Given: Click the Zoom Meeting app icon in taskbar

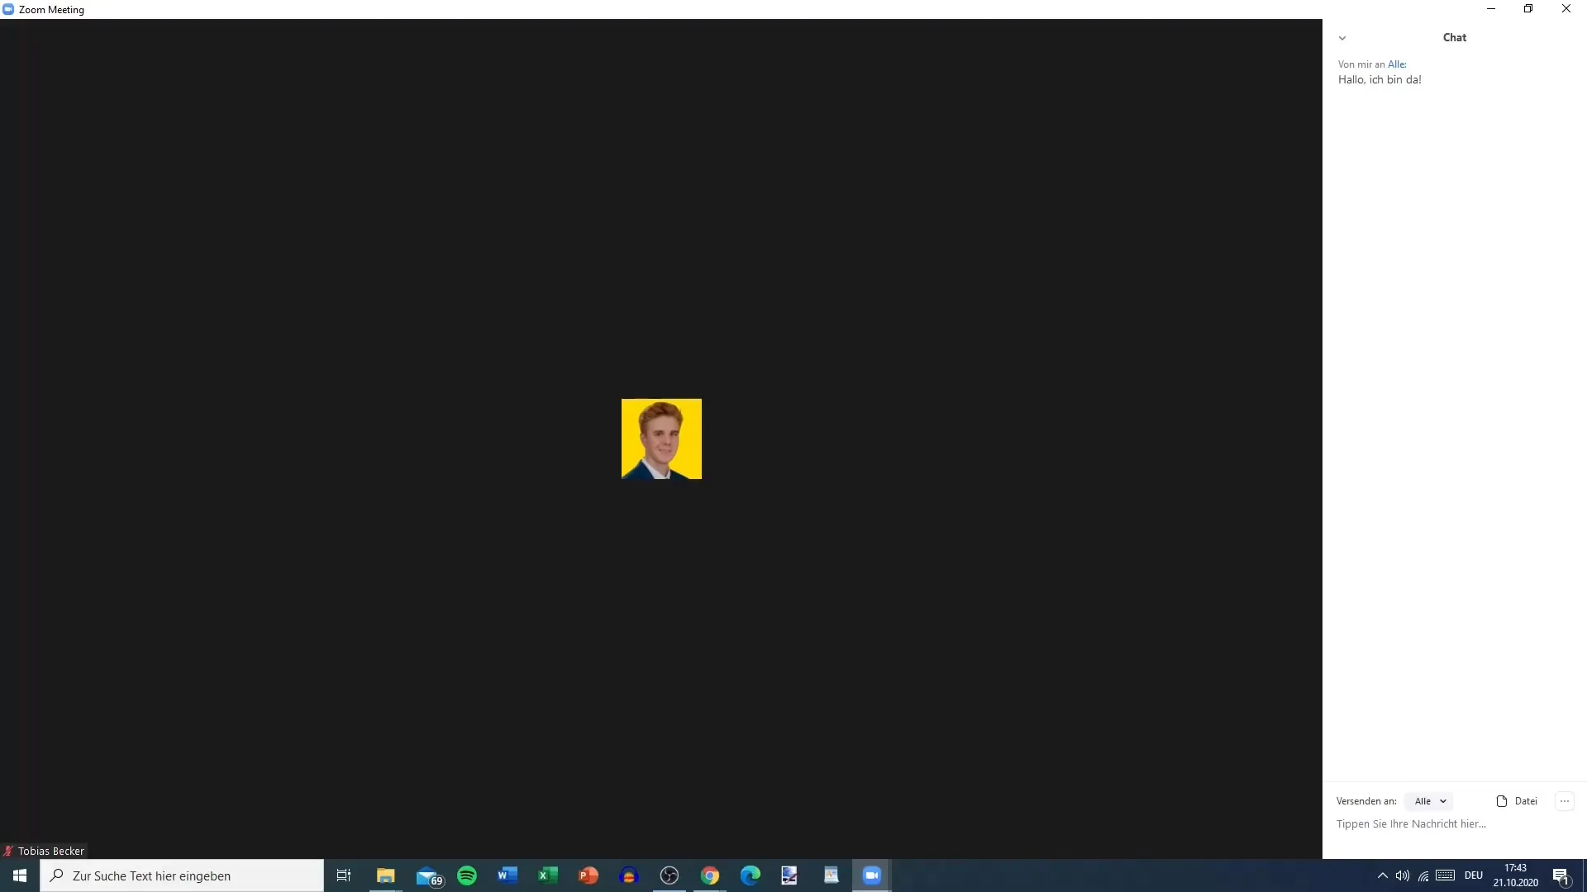Looking at the screenshot, I should pyautogui.click(x=871, y=875).
